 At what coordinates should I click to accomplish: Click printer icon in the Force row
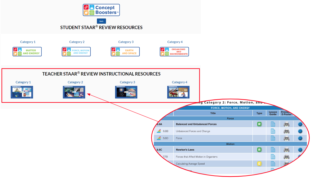287,138
